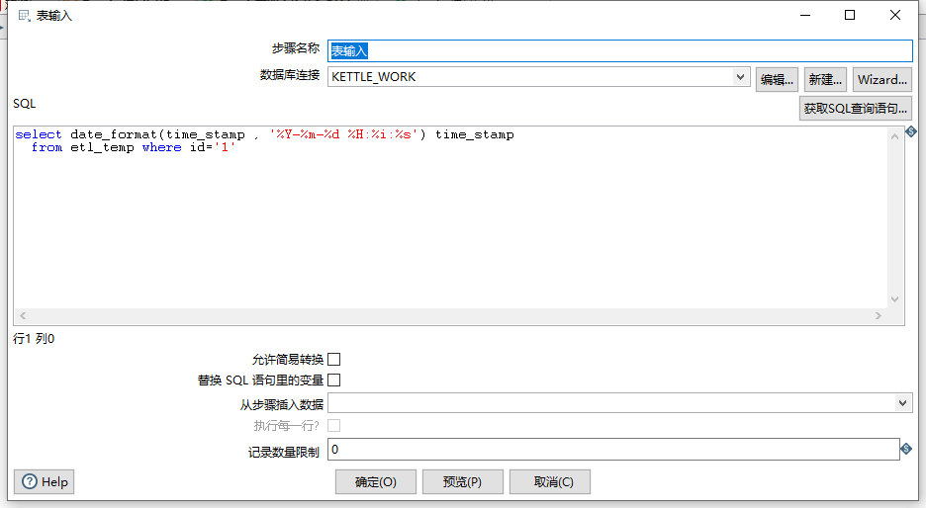Click into the 步骤名称 input field
Viewport: 926px width, 508px height.
(620, 50)
